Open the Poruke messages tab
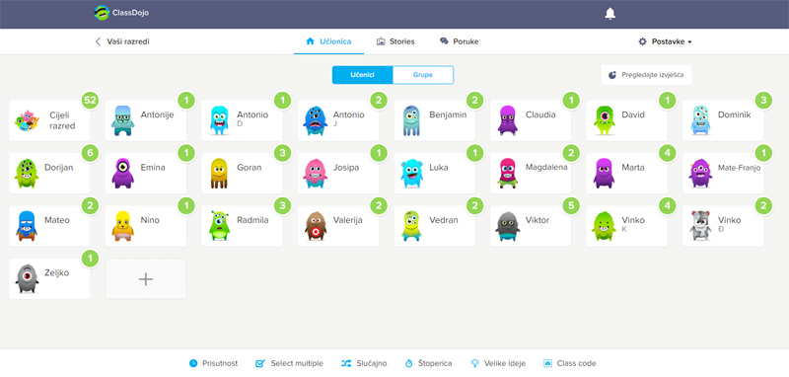 (x=459, y=41)
